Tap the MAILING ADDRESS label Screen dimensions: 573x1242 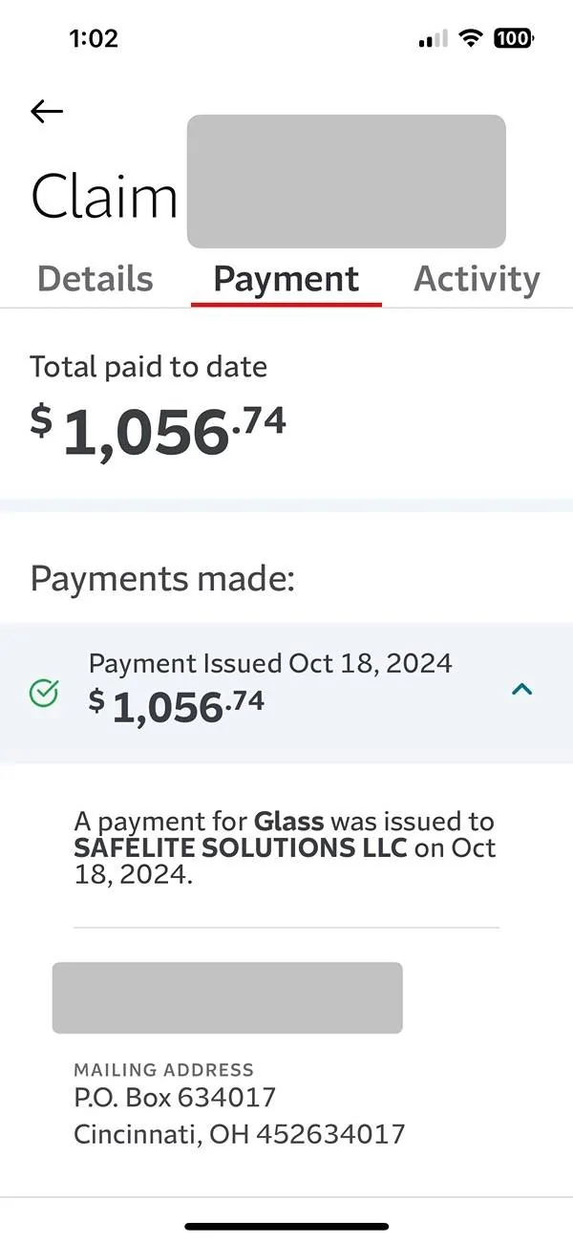163,1069
